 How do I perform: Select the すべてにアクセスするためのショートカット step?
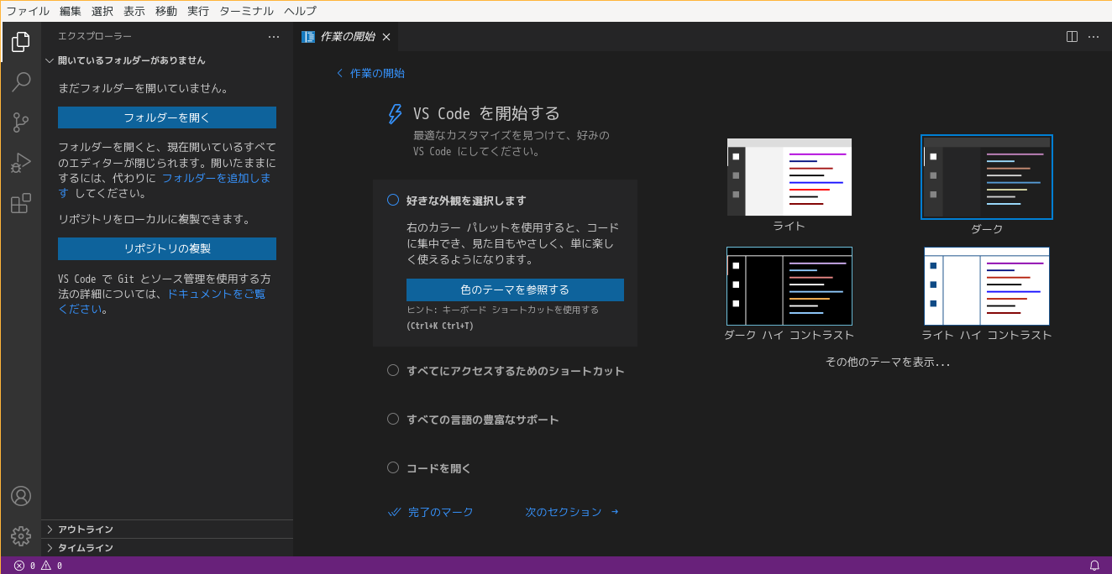coord(506,371)
